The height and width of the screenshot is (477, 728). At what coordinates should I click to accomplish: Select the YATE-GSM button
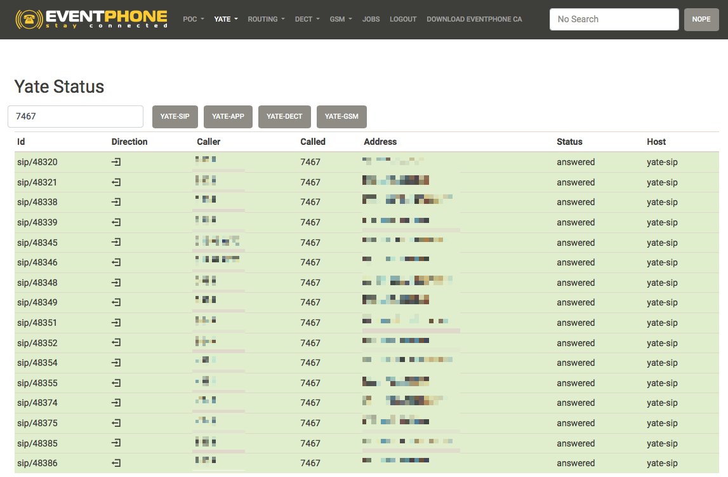(341, 117)
